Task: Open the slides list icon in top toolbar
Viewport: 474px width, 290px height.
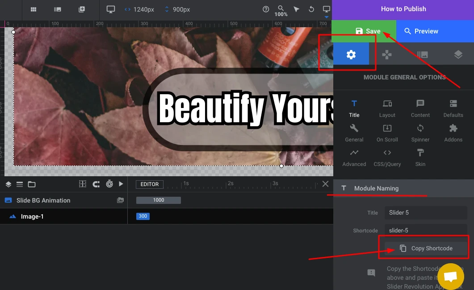Action: pos(58,9)
